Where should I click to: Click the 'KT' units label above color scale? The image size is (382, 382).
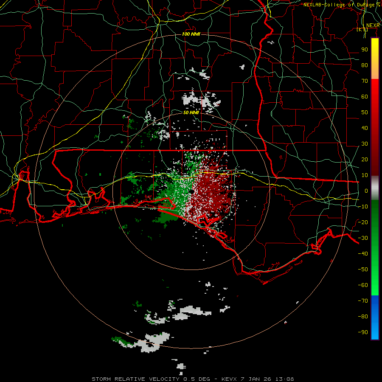tap(362, 30)
